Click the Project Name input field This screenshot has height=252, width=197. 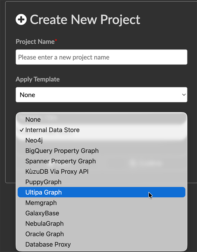101,57
